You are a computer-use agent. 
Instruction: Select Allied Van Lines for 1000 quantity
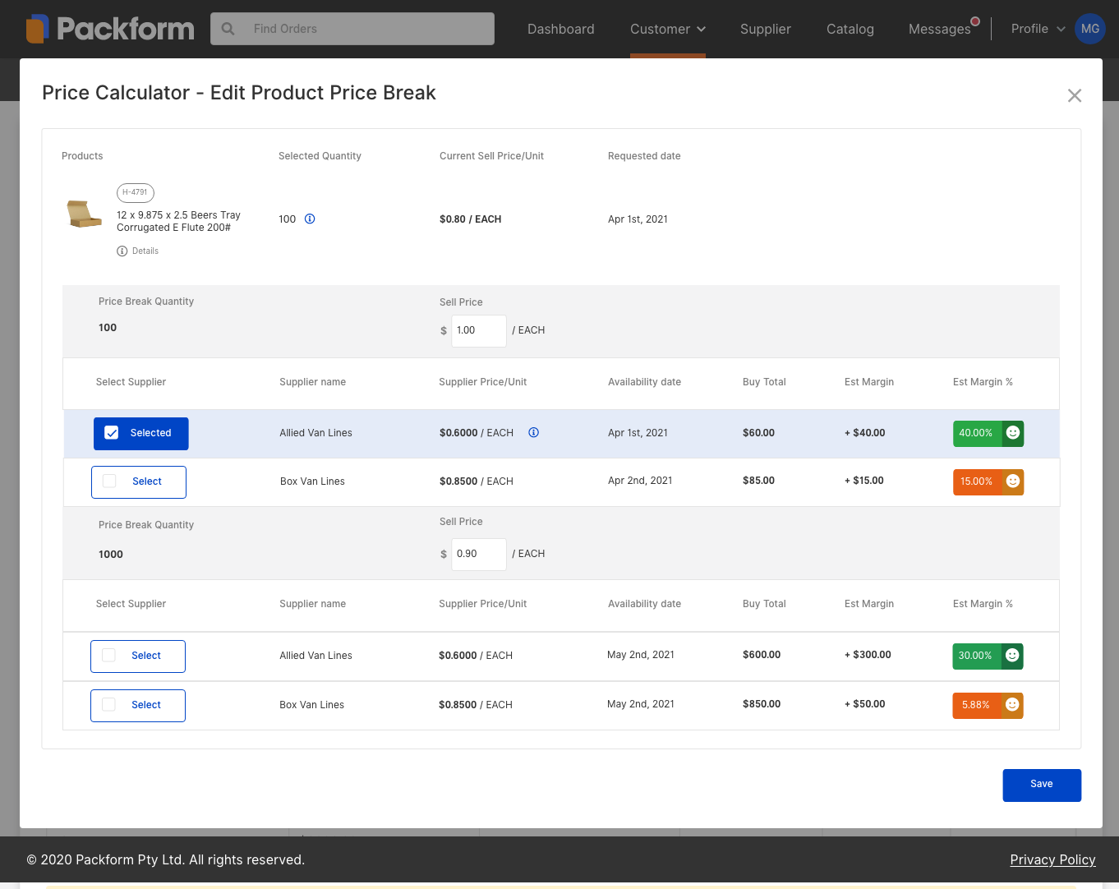point(109,656)
